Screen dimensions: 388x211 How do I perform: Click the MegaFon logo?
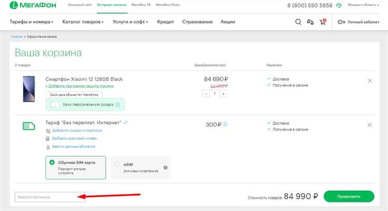click(x=33, y=5)
